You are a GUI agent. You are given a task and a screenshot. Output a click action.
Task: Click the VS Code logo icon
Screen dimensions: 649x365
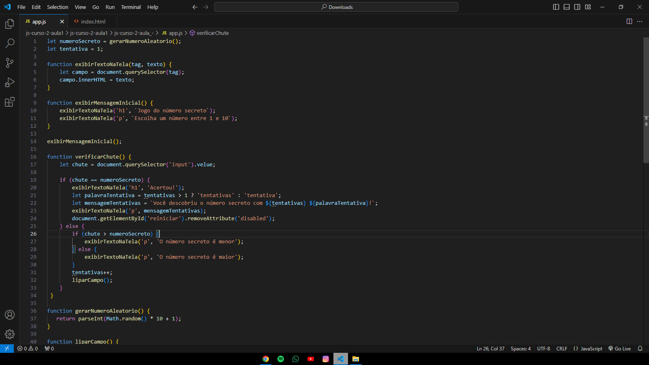point(7,7)
